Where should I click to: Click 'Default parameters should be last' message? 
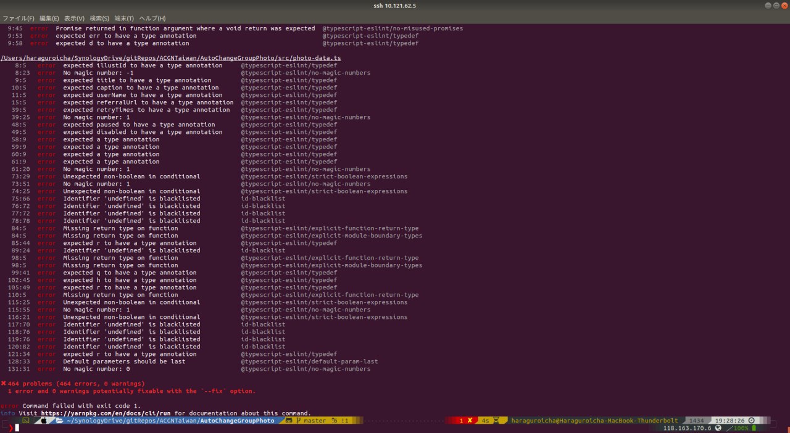124,361
